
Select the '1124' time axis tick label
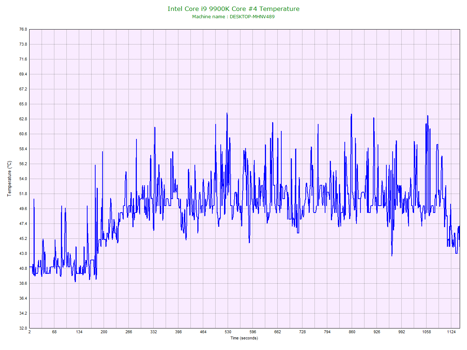451,332
